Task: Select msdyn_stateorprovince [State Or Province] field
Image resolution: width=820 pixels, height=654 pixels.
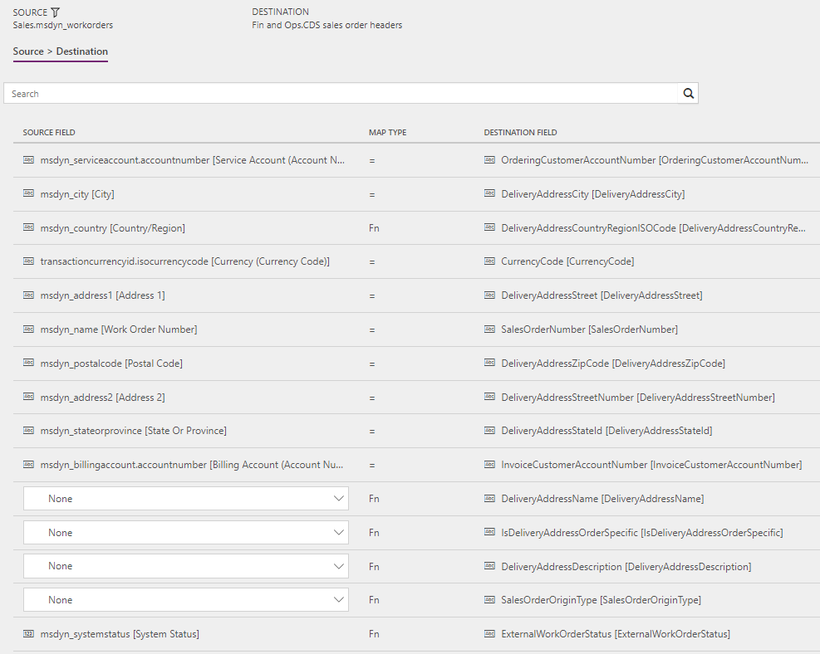Action: click(134, 431)
